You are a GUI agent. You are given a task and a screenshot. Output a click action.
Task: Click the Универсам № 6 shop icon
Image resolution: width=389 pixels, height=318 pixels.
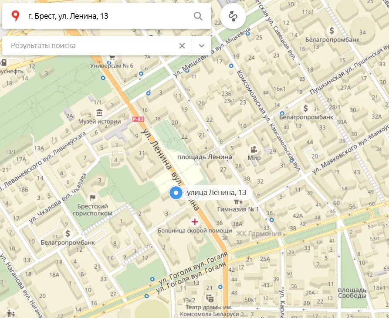click(112, 57)
